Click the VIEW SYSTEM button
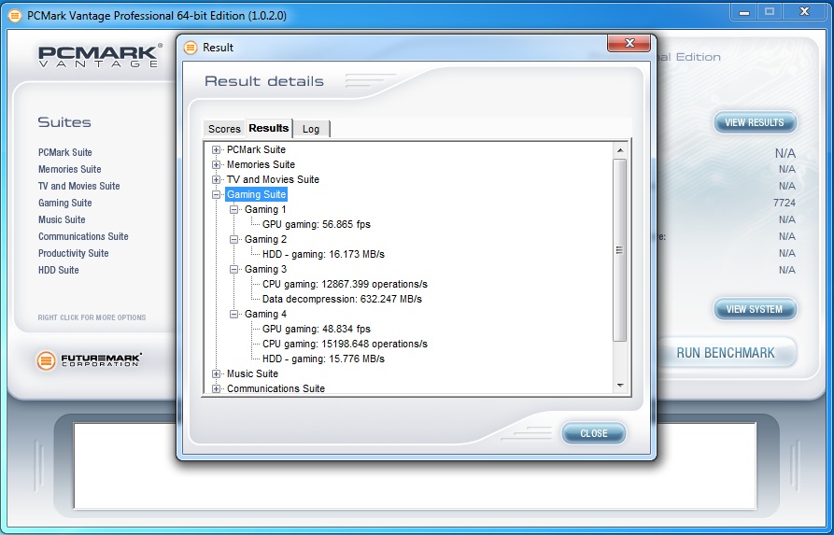Image resolution: width=834 pixels, height=535 pixels. click(x=755, y=309)
